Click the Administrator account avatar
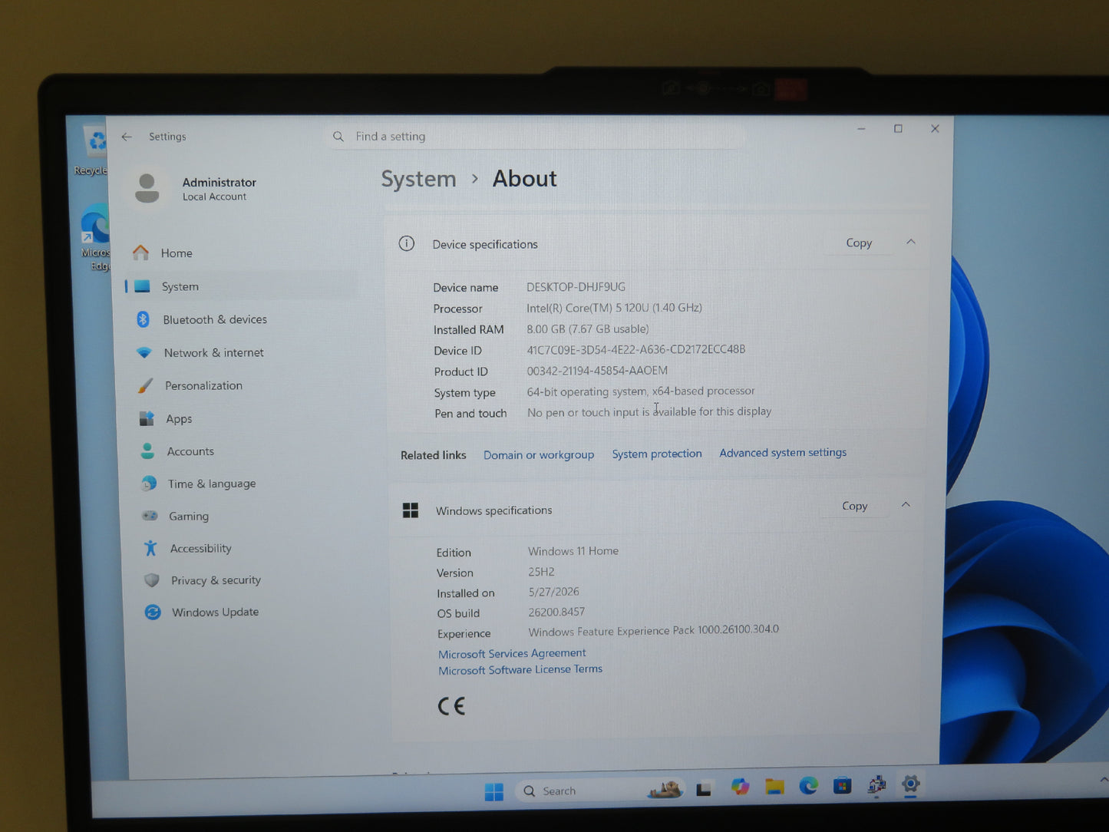Viewport: 1109px width, 832px height. pos(147,188)
